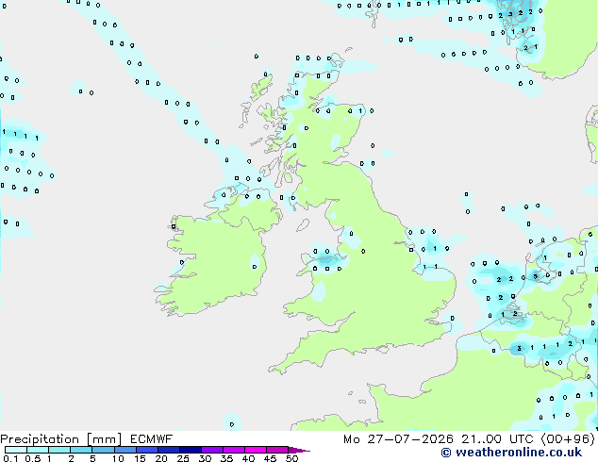Image resolution: width=598 pixels, height=462 pixels.
Task: Click the forecast offset '(00+96)'
Action: [568, 439]
